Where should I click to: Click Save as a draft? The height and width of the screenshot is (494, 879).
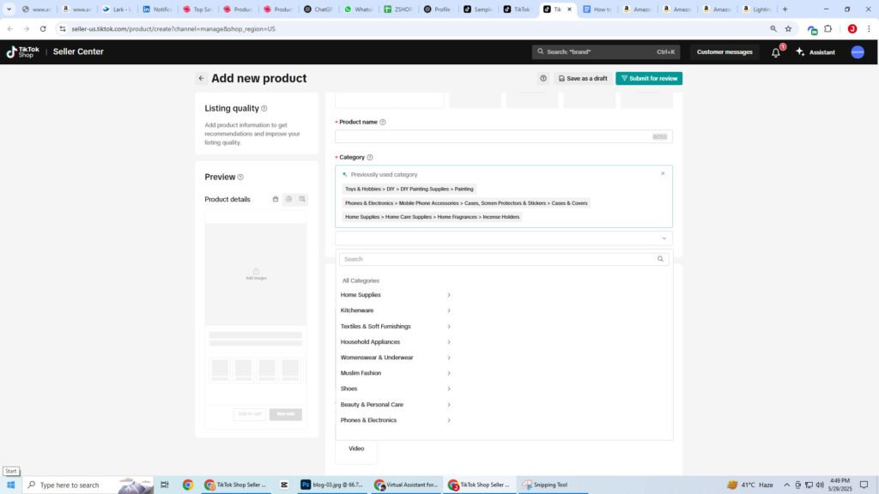coord(583,78)
